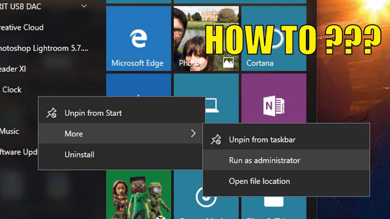Select Run as administrator
390x219 pixels.
265,160
